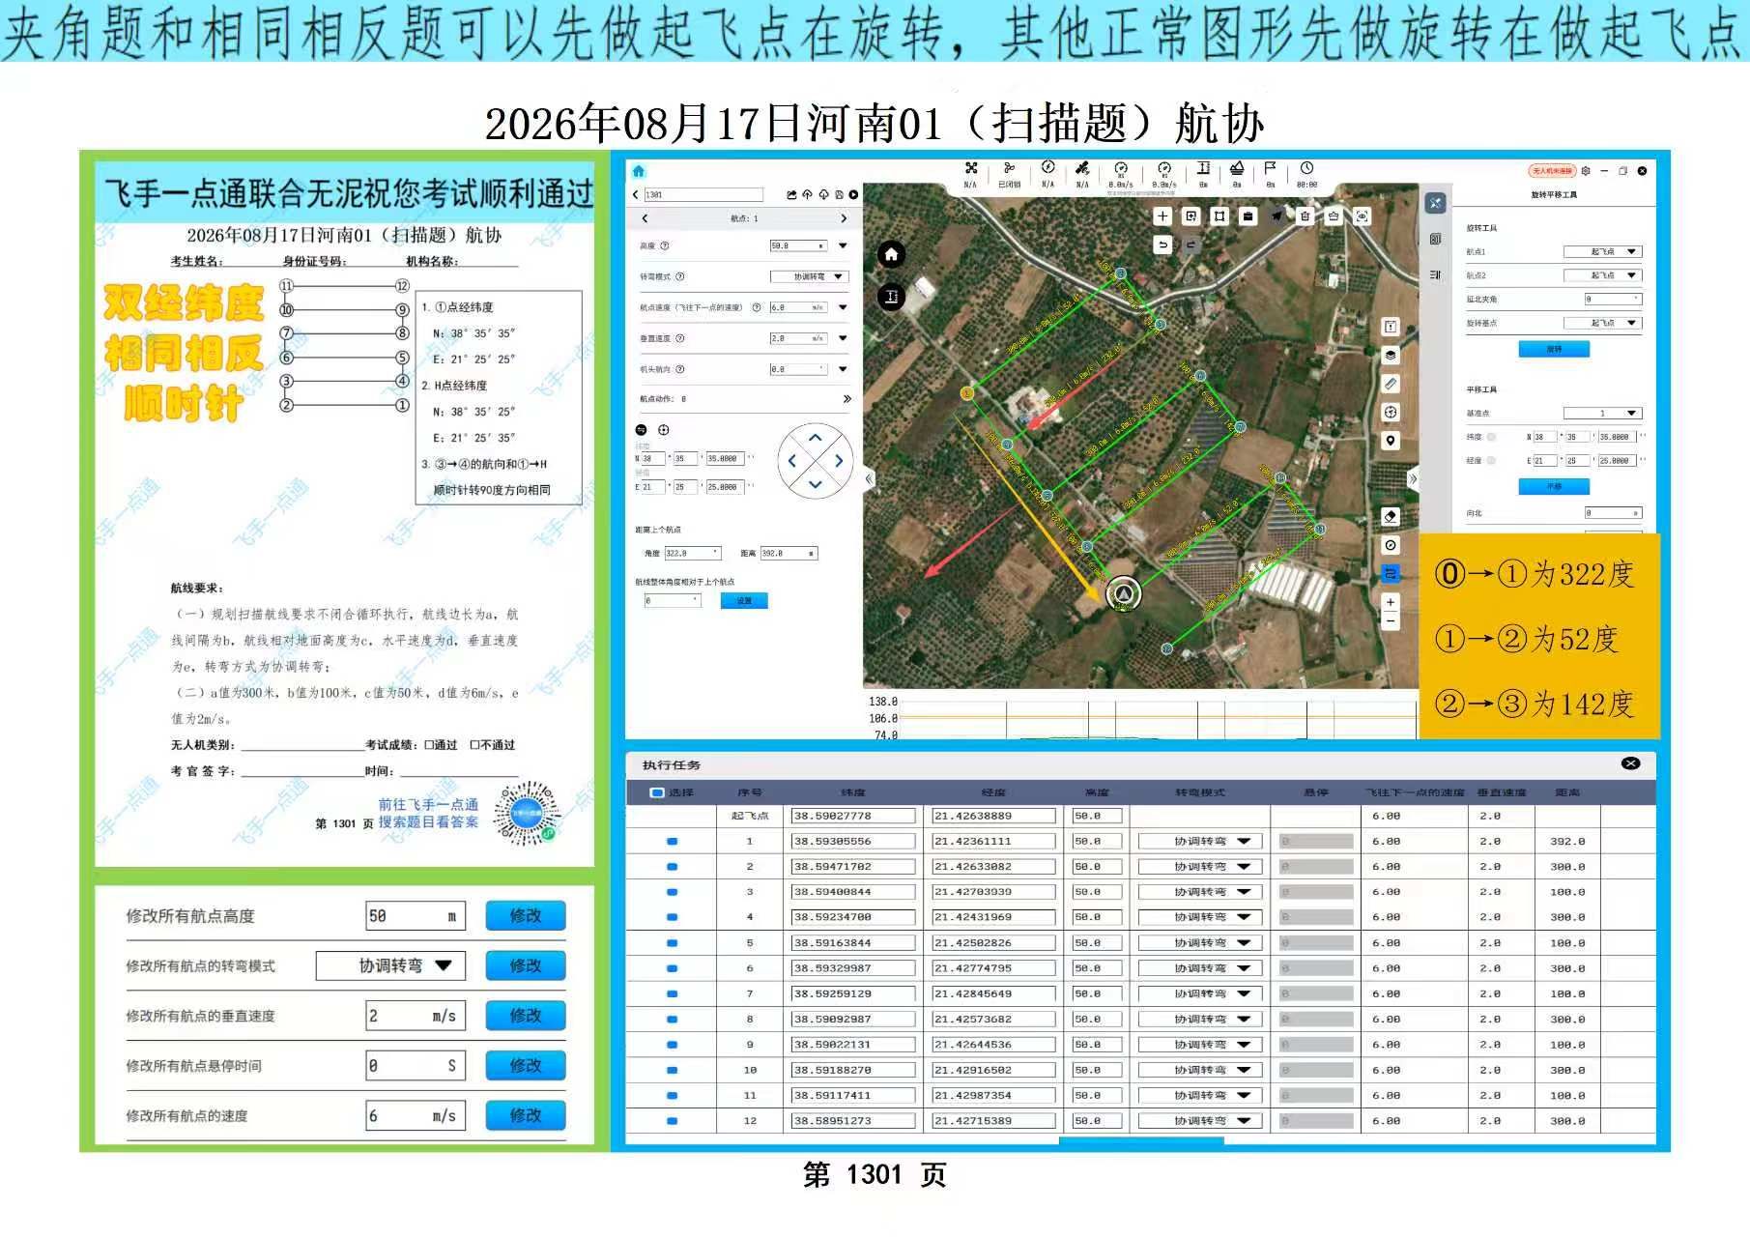
Task: Select the ruler measurement tool icon
Action: [1391, 384]
